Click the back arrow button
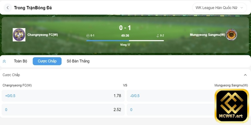 (8, 7)
